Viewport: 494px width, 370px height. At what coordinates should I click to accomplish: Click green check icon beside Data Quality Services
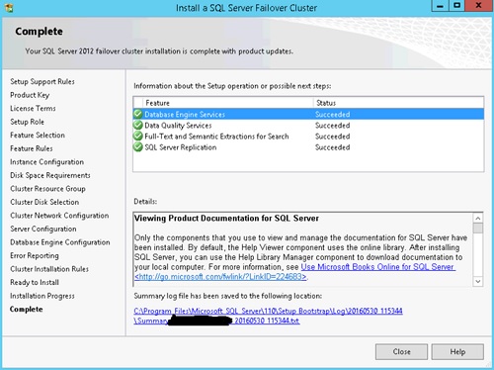click(x=138, y=126)
